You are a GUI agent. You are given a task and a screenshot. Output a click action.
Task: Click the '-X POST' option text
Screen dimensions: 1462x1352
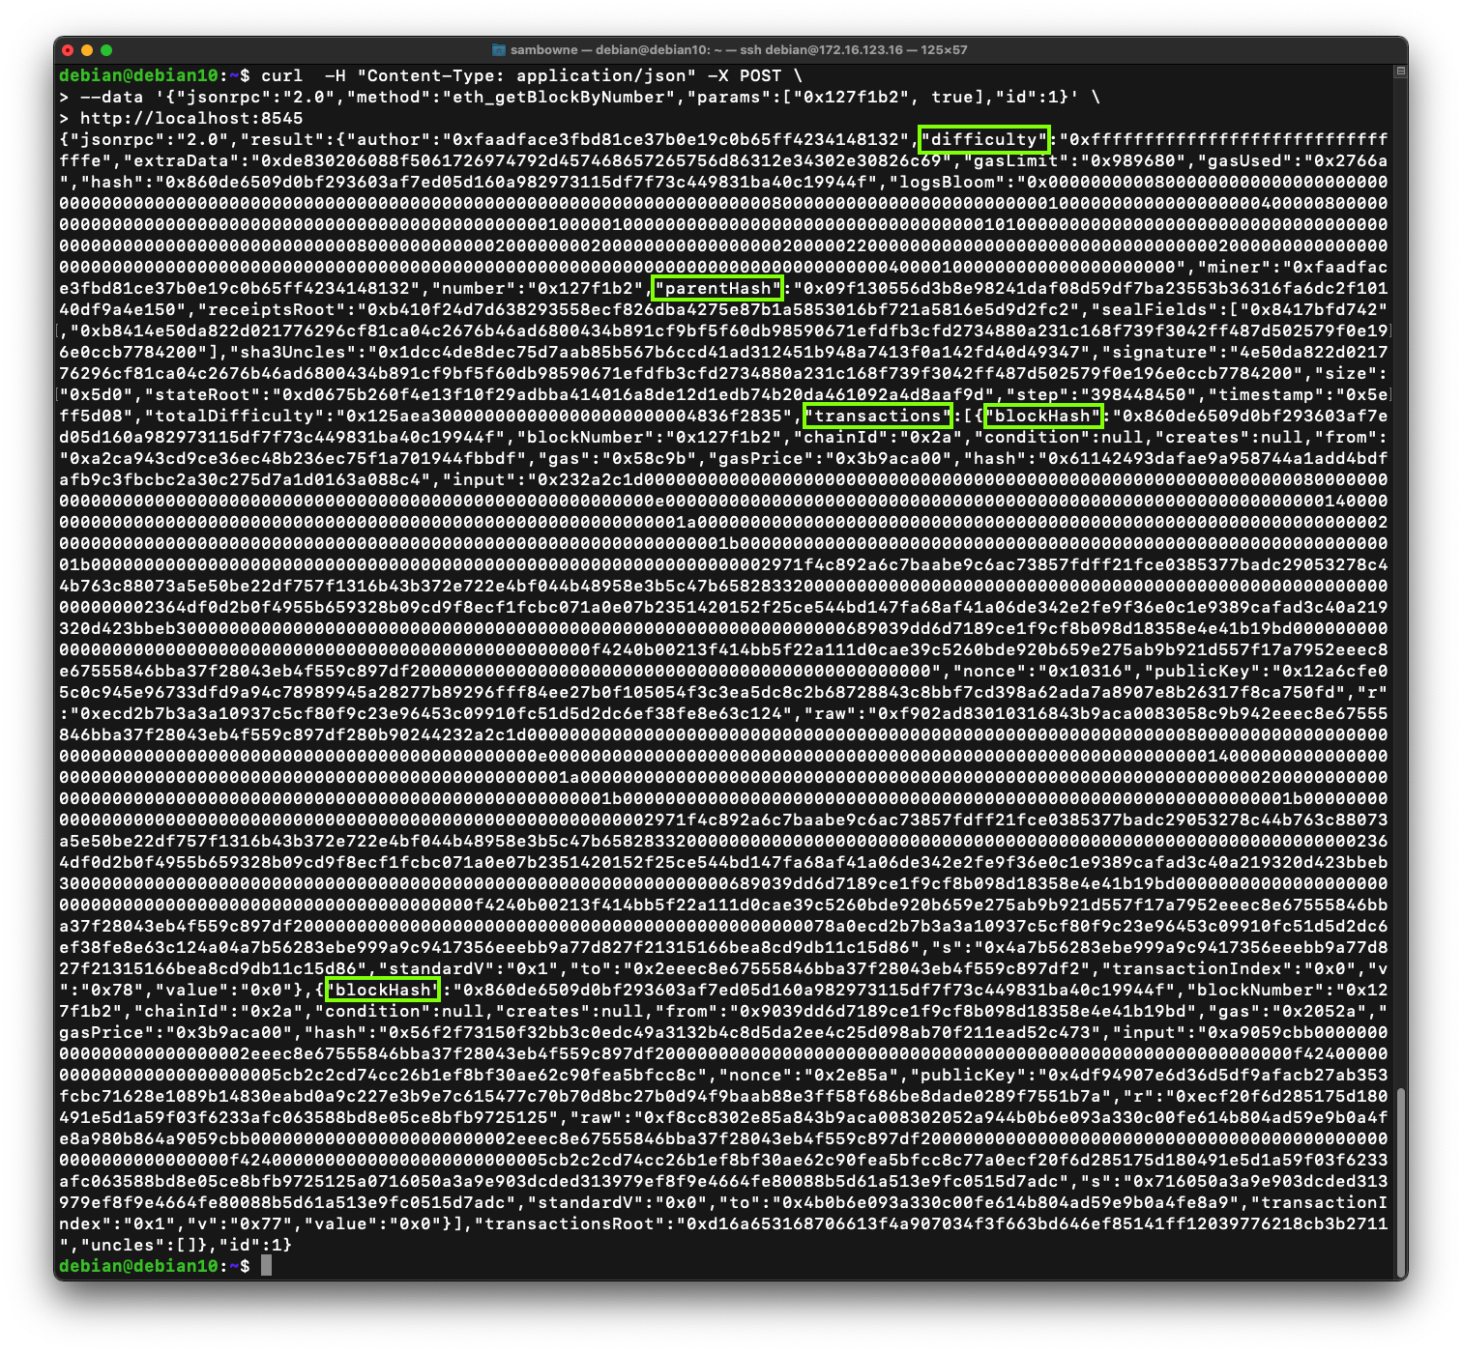coord(745,75)
